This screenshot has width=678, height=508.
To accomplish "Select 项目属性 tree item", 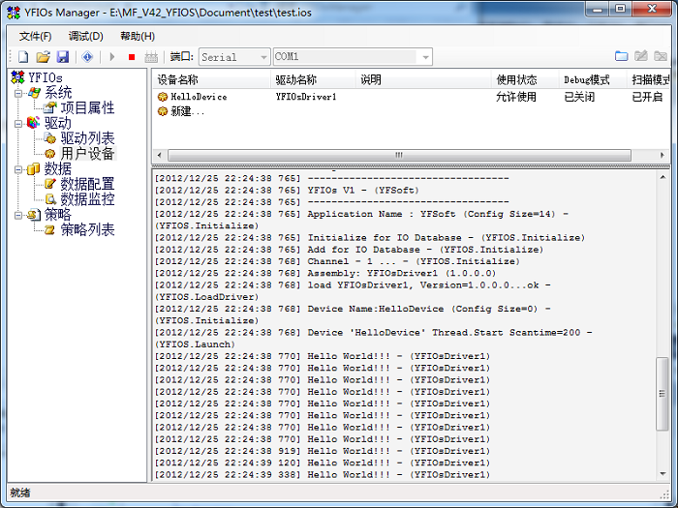I will tap(88, 108).
